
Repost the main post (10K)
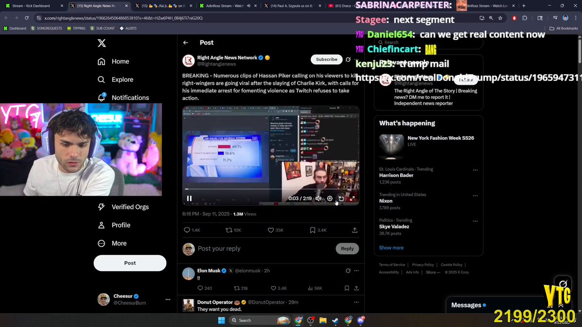(x=233, y=230)
